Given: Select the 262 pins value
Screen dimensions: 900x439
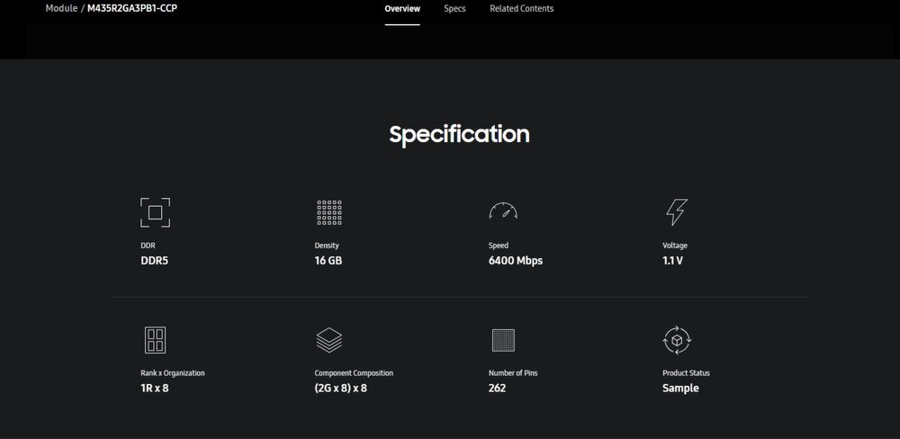Looking at the screenshot, I should coord(497,388).
